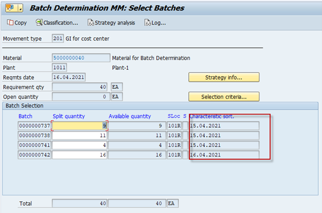Click the EA unit field in Total row
322x213 pixels.
[x=173, y=203]
